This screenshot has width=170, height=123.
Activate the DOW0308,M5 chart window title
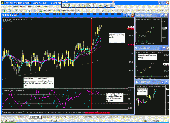pyautogui.click(x=145, y=15)
